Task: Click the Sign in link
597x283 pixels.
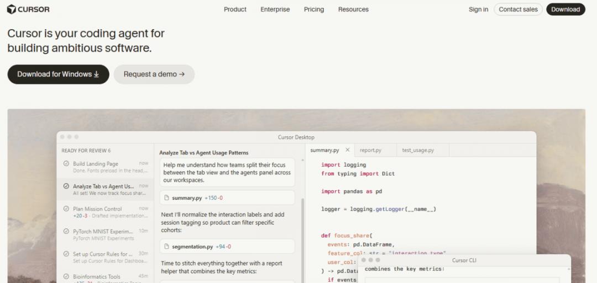Action: click(x=478, y=9)
